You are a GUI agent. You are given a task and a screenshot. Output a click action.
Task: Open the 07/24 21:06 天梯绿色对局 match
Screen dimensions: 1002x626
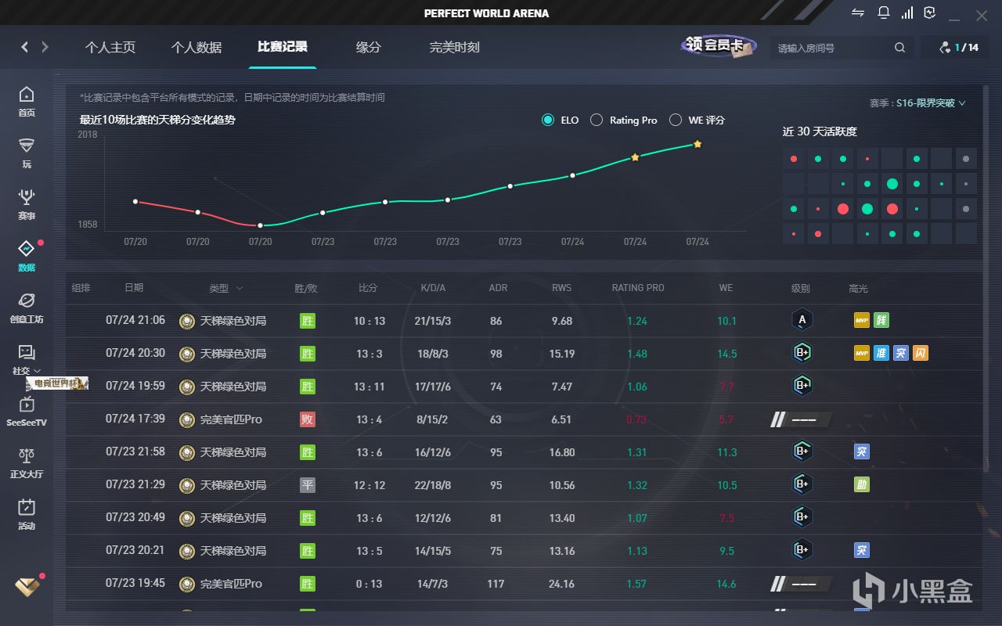coord(524,320)
